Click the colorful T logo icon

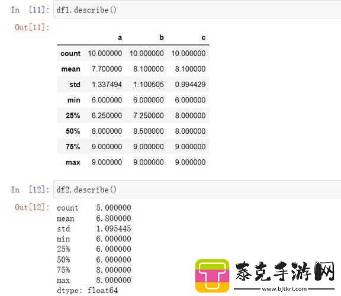point(212,275)
